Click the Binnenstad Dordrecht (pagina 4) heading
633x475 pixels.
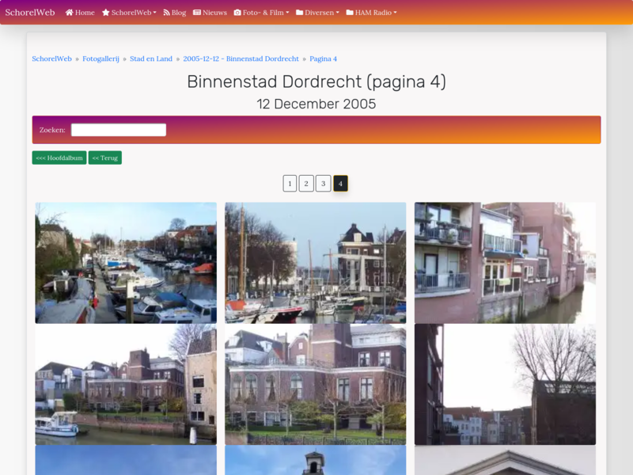(316, 82)
